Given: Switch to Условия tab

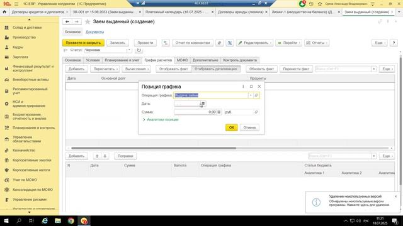Looking at the screenshot, I should (93, 60).
